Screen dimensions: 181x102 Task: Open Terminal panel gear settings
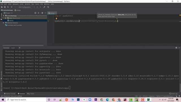click(176, 48)
